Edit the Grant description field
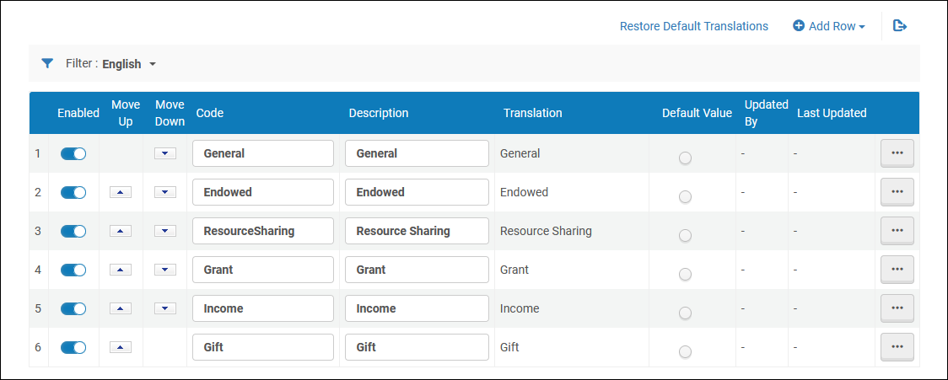This screenshot has width=948, height=380. click(417, 270)
